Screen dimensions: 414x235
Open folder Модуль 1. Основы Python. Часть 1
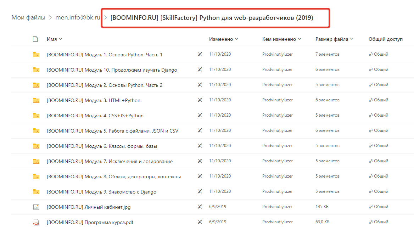105,55
